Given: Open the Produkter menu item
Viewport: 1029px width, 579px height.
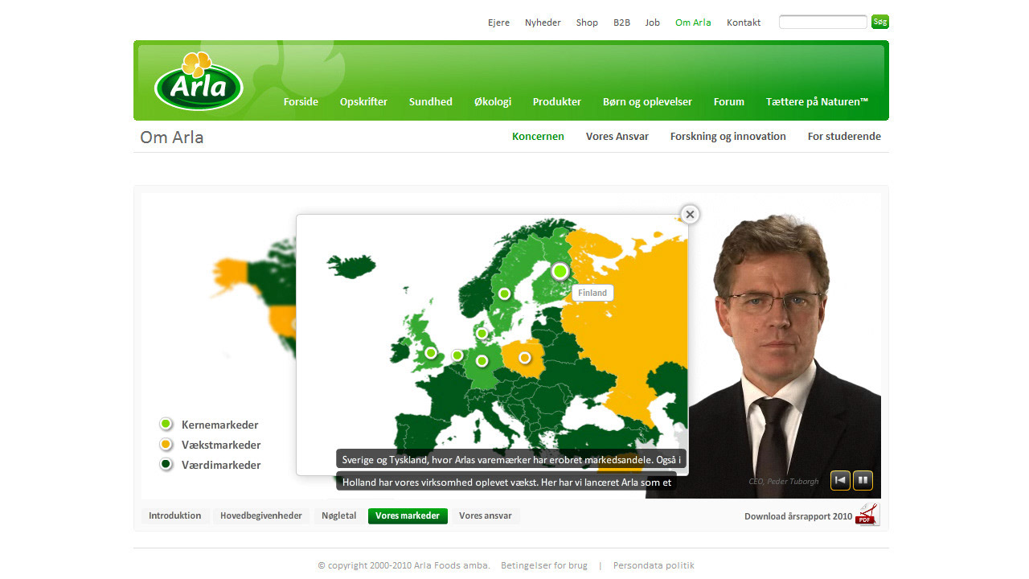Looking at the screenshot, I should [x=557, y=101].
